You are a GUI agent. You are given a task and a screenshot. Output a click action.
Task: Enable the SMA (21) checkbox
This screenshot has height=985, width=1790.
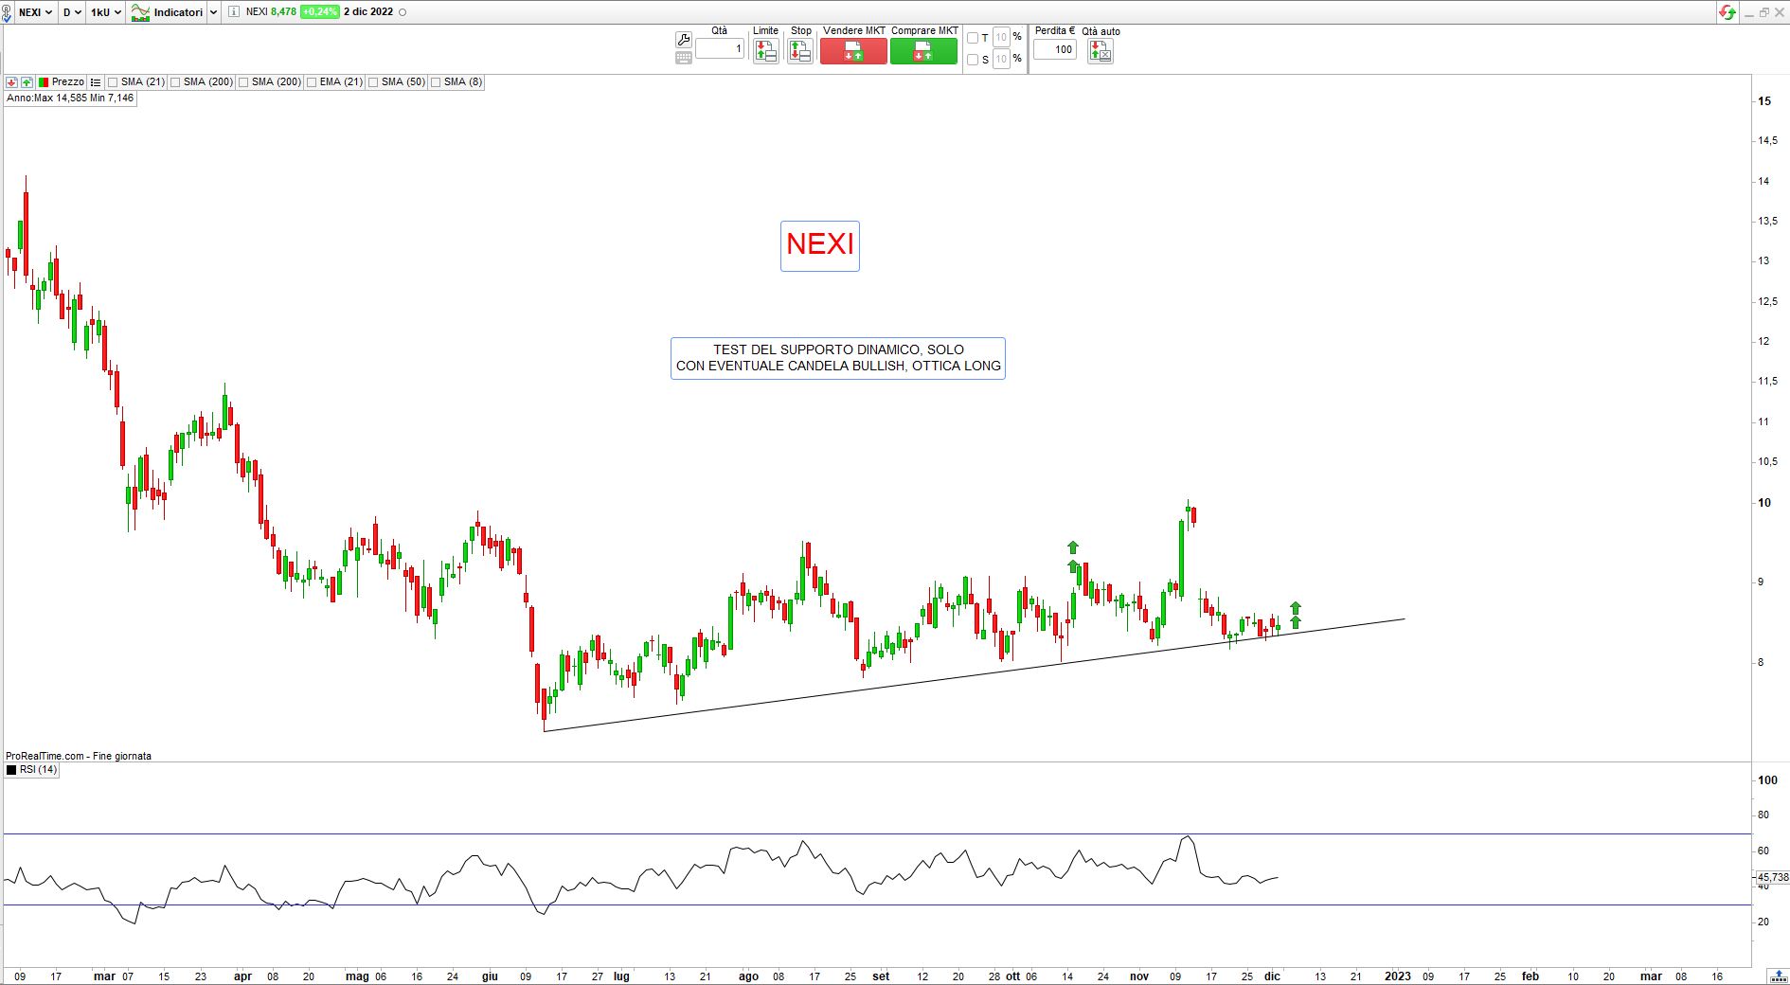pyautogui.click(x=114, y=82)
